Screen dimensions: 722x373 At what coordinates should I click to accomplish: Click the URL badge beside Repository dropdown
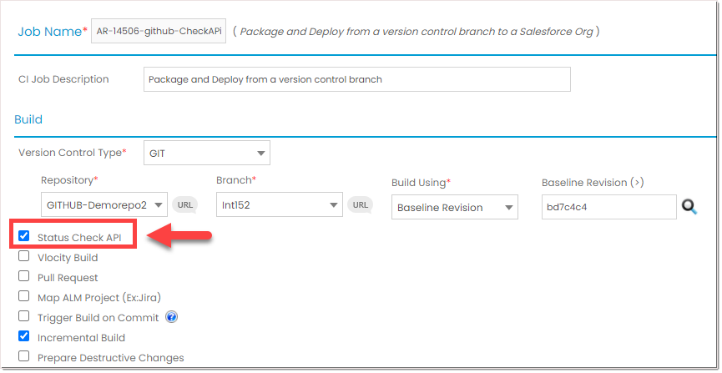184,204
